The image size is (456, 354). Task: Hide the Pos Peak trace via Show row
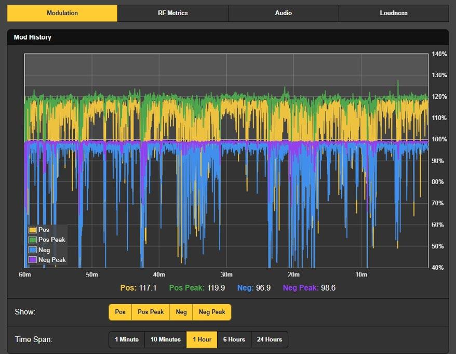click(x=151, y=312)
